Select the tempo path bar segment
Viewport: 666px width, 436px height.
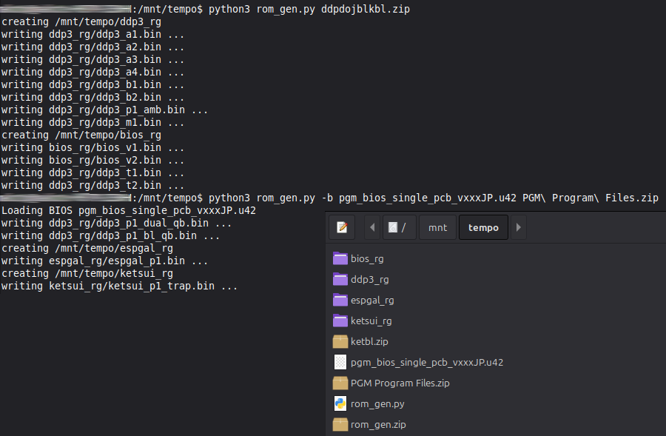(482, 227)
